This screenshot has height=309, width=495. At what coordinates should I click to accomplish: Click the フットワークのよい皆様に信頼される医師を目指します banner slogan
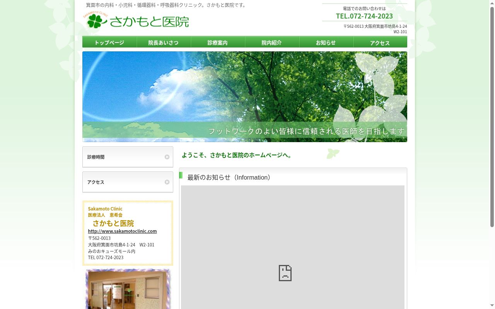306,131
